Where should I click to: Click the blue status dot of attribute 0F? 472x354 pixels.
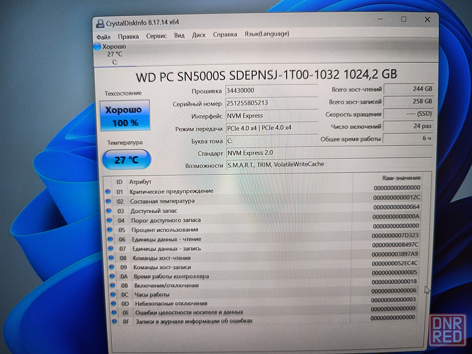(x=114, y=321)
